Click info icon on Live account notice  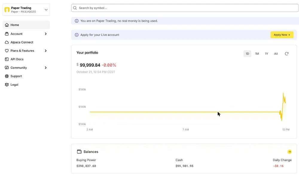[77, 35]
